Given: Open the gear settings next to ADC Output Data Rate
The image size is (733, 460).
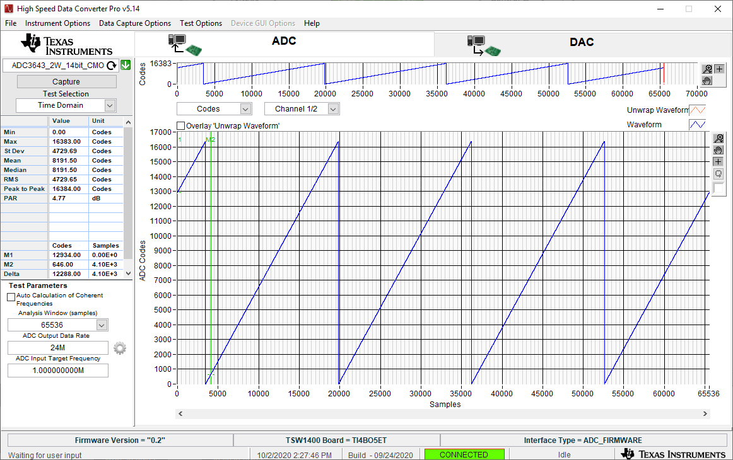Looking at the screenshot, I should click(x=120, y=348).
